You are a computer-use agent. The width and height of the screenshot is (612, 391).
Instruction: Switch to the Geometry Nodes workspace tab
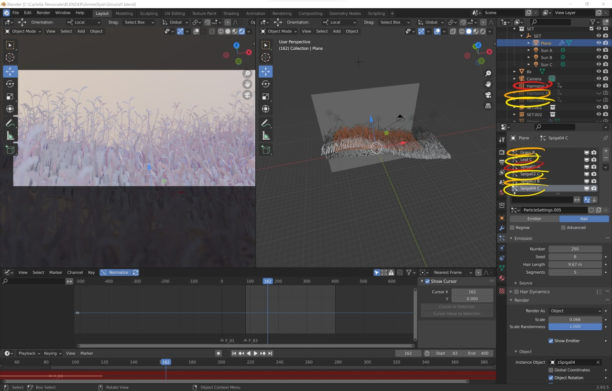click(345, 13)
